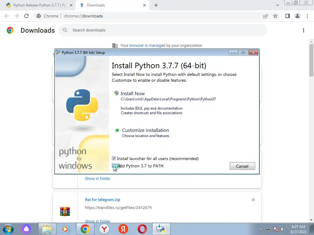Enable Add Python 3.7 to PATH checkbox
Viewport: 314px width, 235px height.
tap(114, 166)
